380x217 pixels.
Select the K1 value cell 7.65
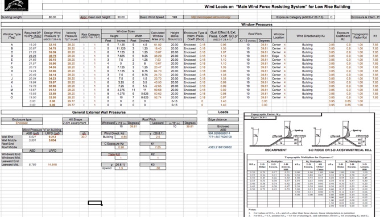click(x=158, y=147)
